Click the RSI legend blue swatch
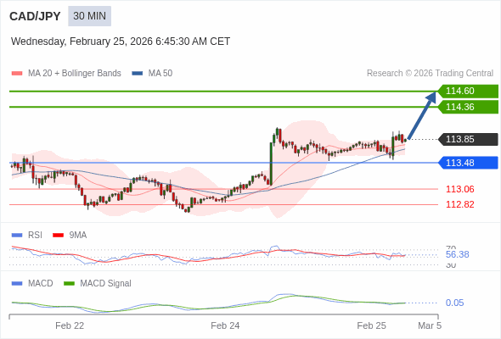501x339 pixels. [17, 236]
